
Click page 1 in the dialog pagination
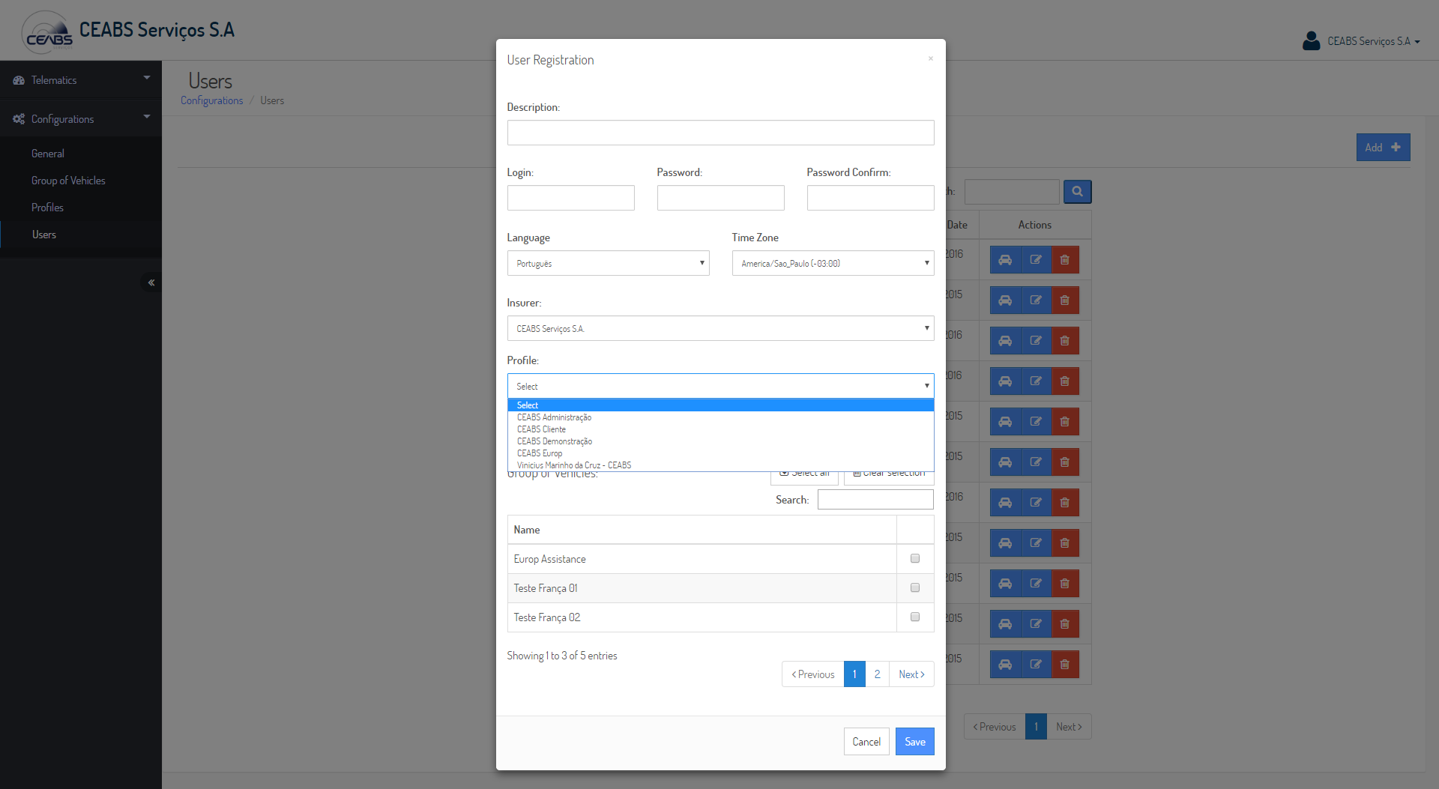pos(854,674)
